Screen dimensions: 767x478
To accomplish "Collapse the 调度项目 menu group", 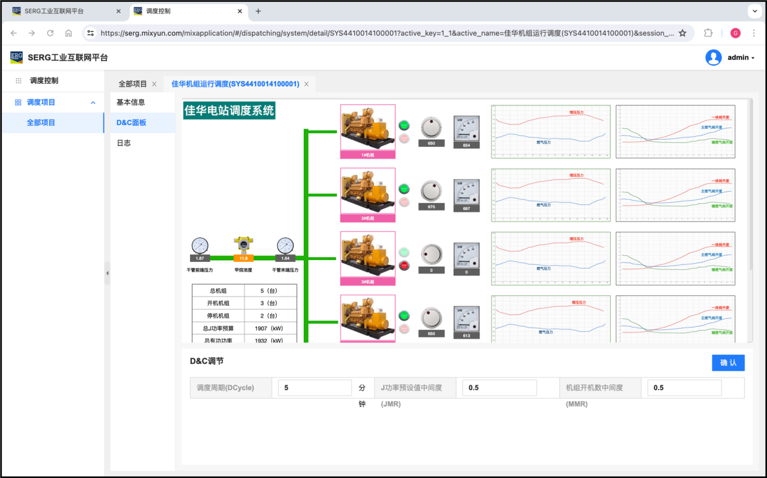I will pos(93,103).
